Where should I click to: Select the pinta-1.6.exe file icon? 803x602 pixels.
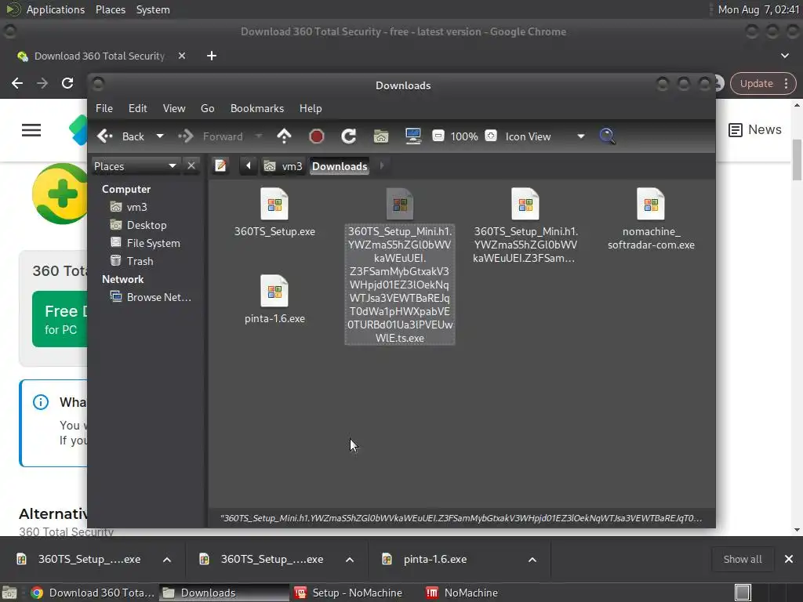[x=274, y=292]
